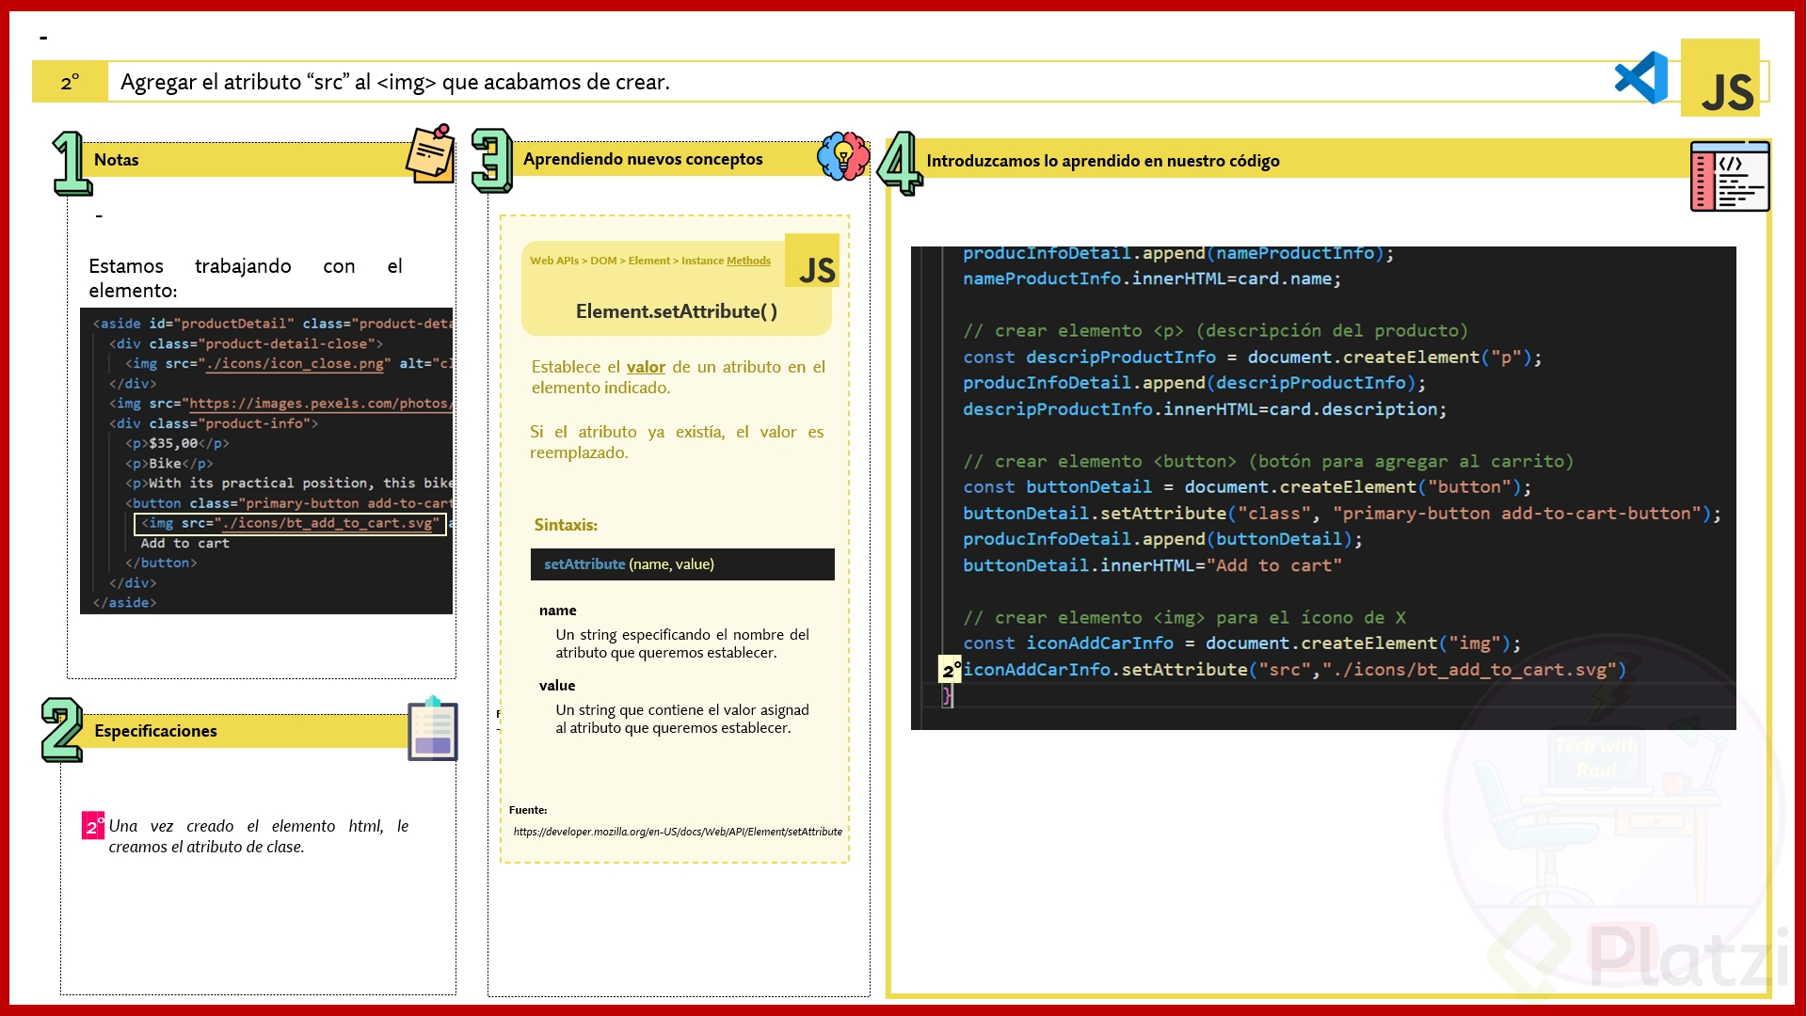Select the 'Element.setAttribute( )' title
The image size is (1807, 1016).
point(677,311)
